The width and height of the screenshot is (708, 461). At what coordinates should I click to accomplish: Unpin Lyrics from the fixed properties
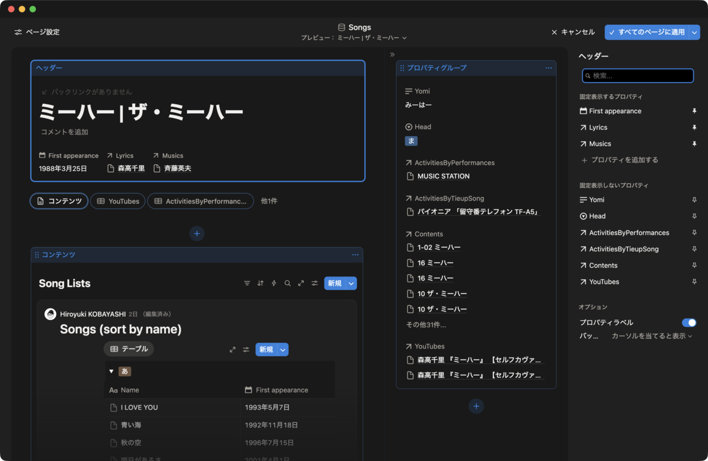point(694,127)
